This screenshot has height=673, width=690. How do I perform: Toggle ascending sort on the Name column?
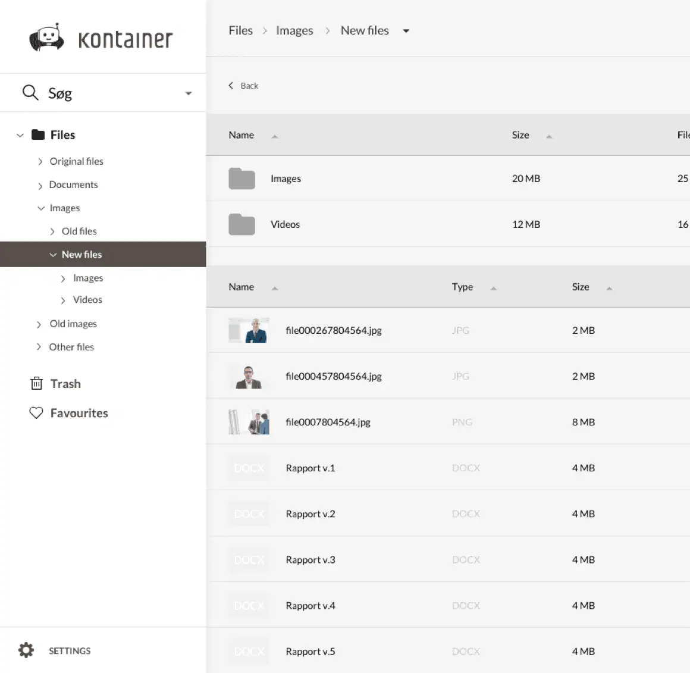(x=275, y=136)
